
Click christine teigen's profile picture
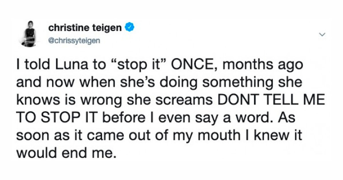tap(28, 34)
